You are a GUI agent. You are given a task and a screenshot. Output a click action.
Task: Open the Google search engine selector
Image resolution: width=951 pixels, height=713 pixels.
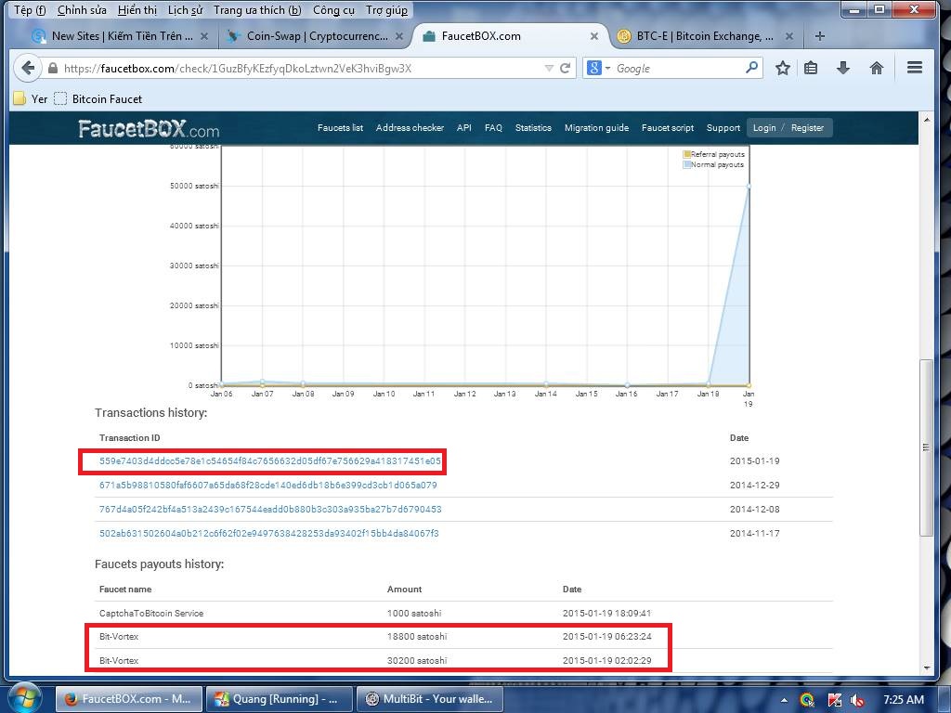coord(597,68)
